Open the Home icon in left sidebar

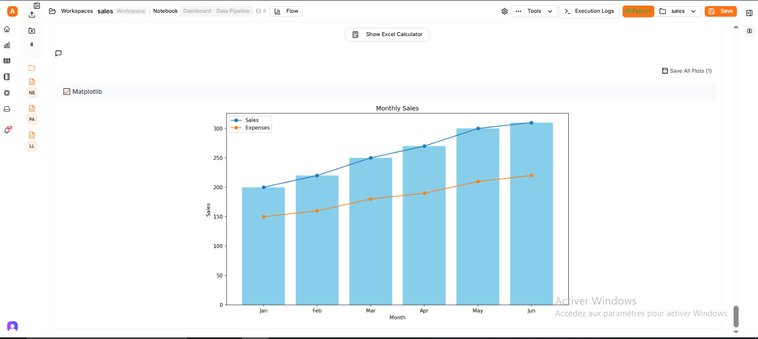(x=7, y=29)
